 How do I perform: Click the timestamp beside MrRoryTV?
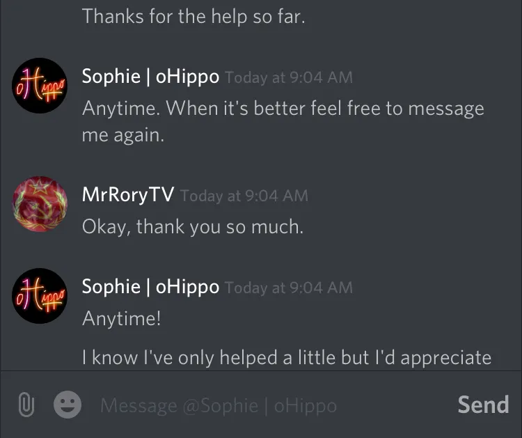[x=244, y=196]
